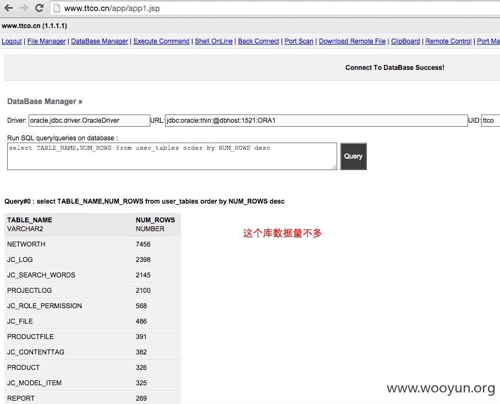Click the row count value 568
This screenshot has height=404, width=500.
141,305
